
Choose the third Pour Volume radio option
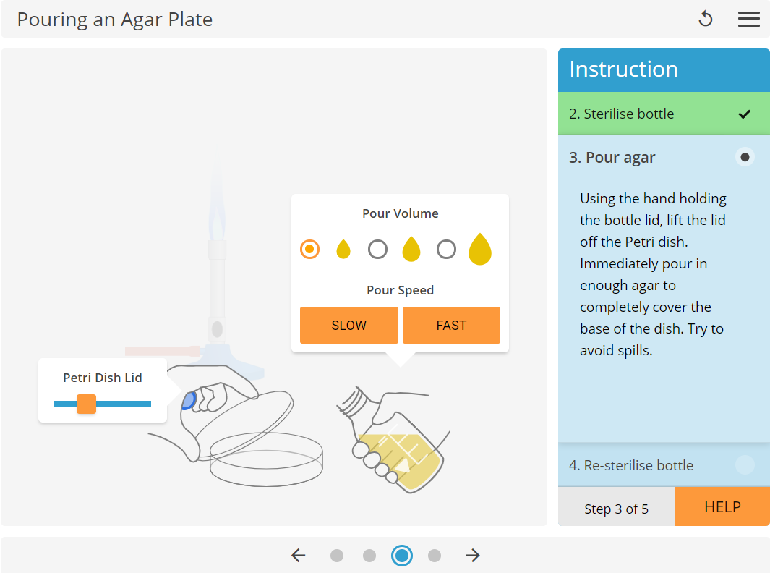(446, 249)
